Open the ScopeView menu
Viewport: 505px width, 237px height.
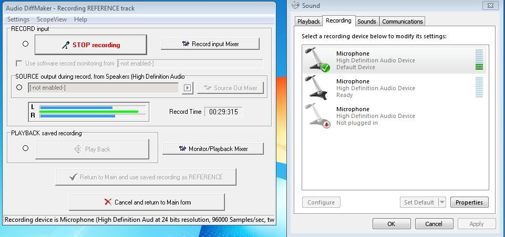tap(51, 19)
